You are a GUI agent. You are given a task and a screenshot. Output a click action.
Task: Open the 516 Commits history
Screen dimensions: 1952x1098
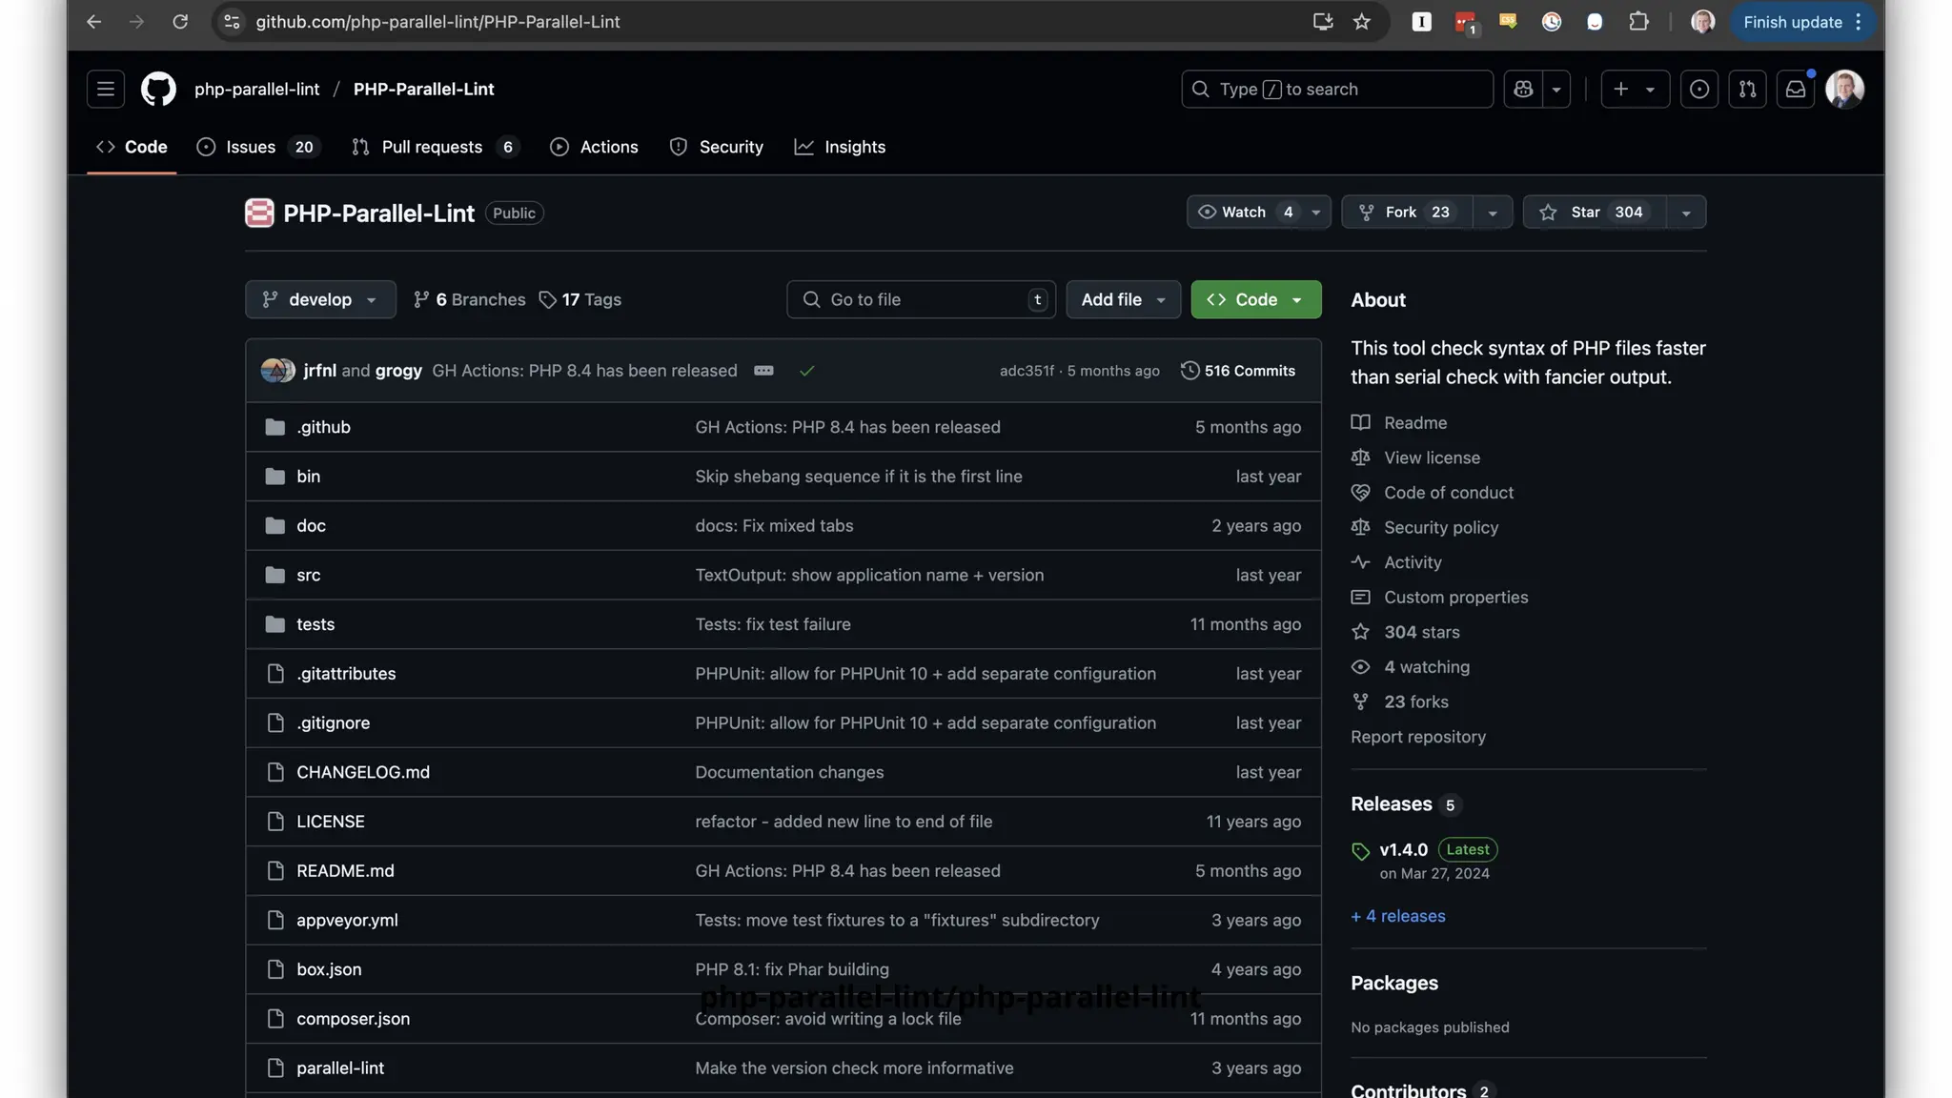pos(1237,371)
